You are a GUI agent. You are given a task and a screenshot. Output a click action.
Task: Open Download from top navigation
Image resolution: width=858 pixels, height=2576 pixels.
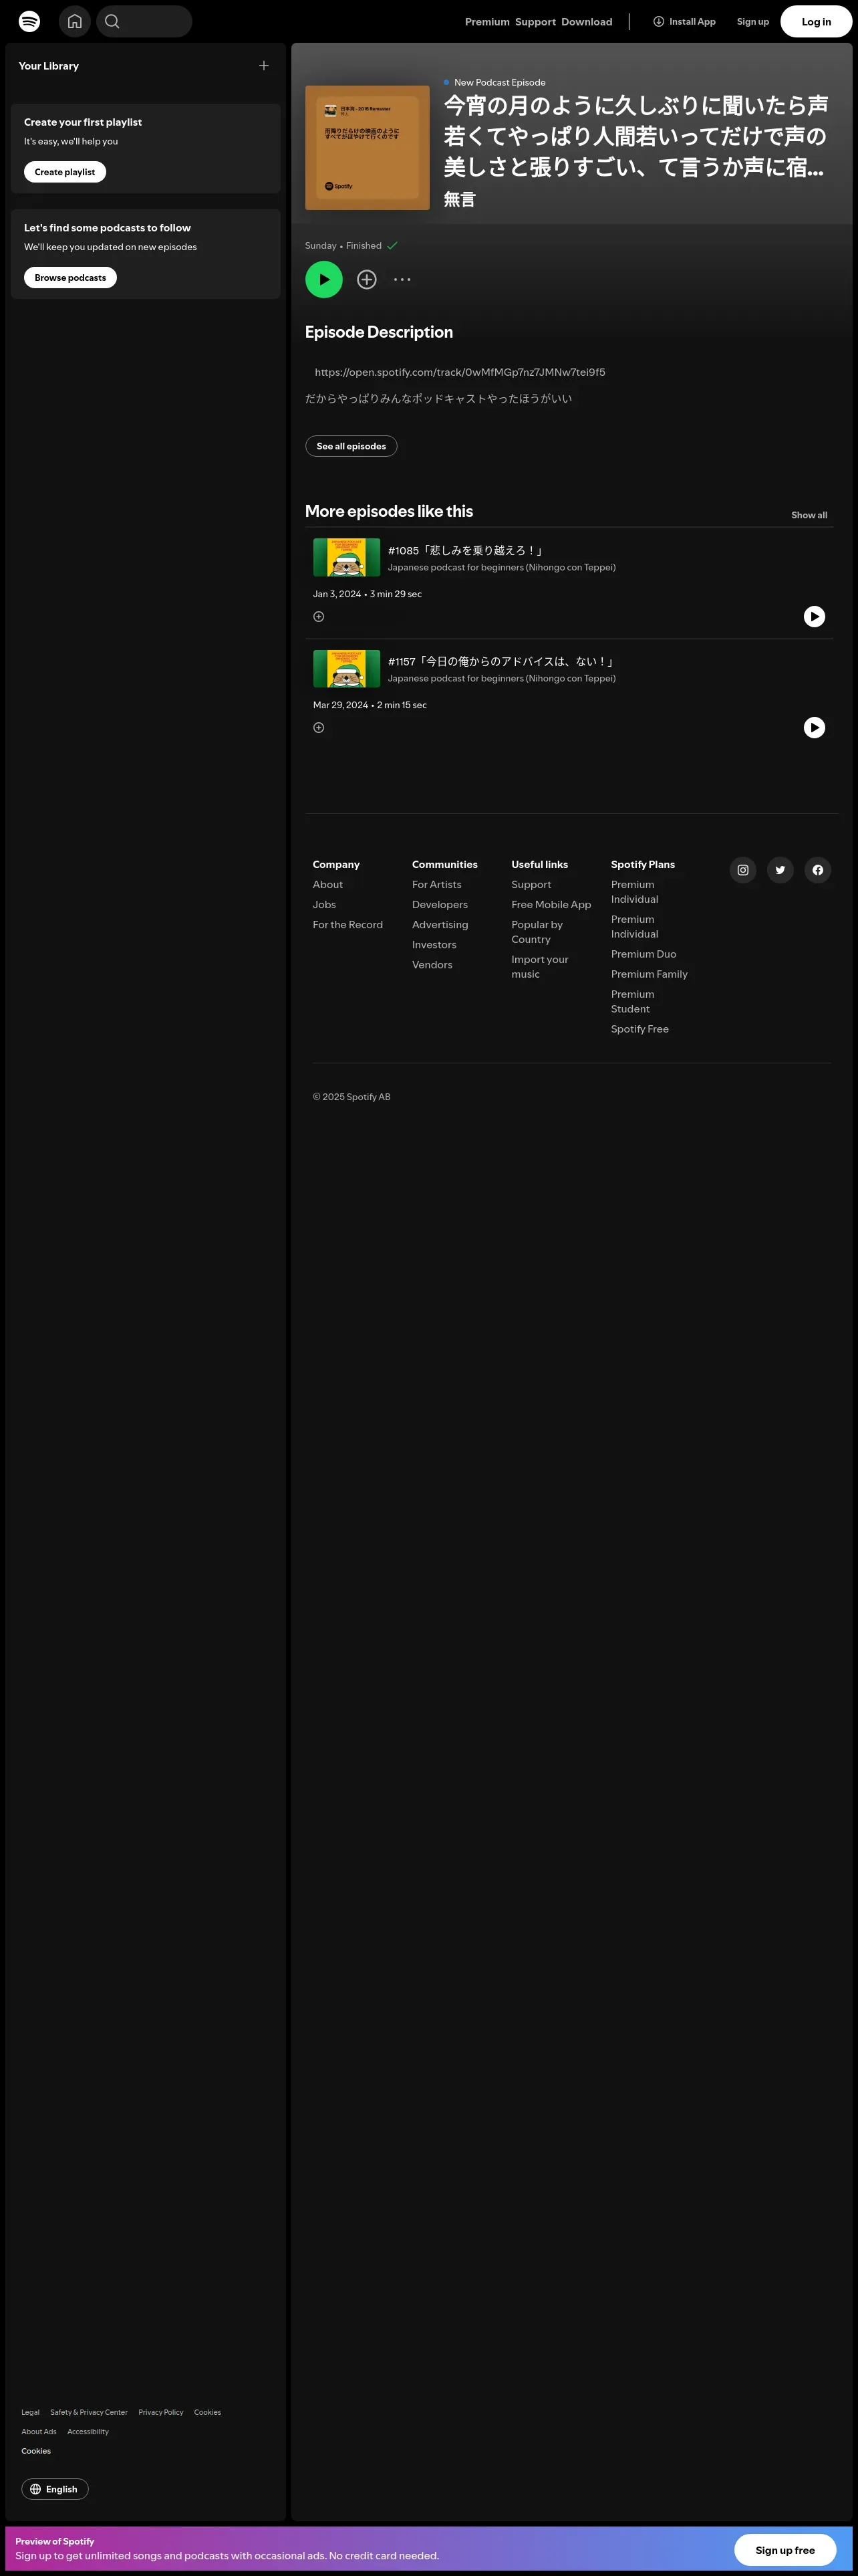click(586, 22)
